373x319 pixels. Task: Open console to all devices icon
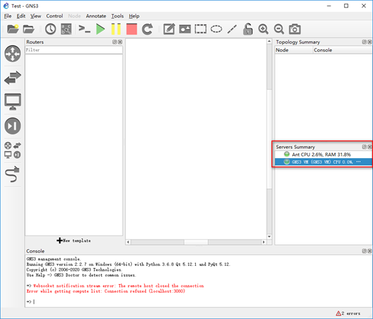(84, 29)
